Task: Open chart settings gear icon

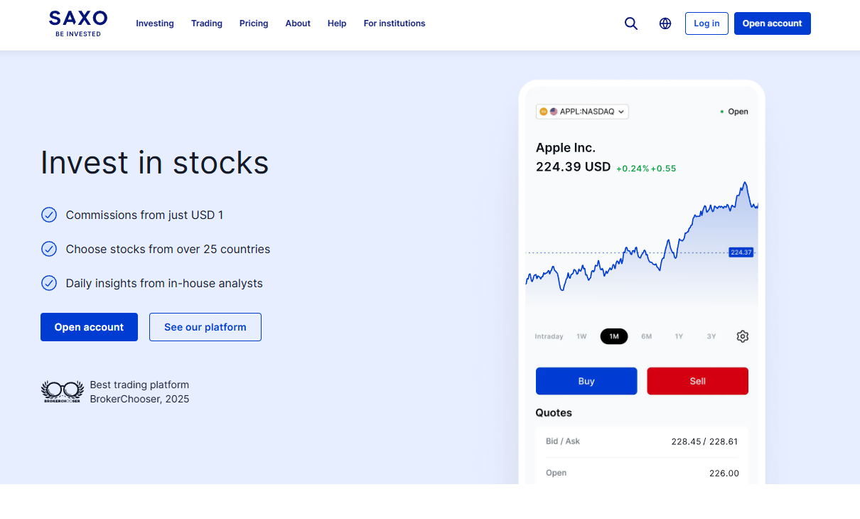Action: [743, 336]
